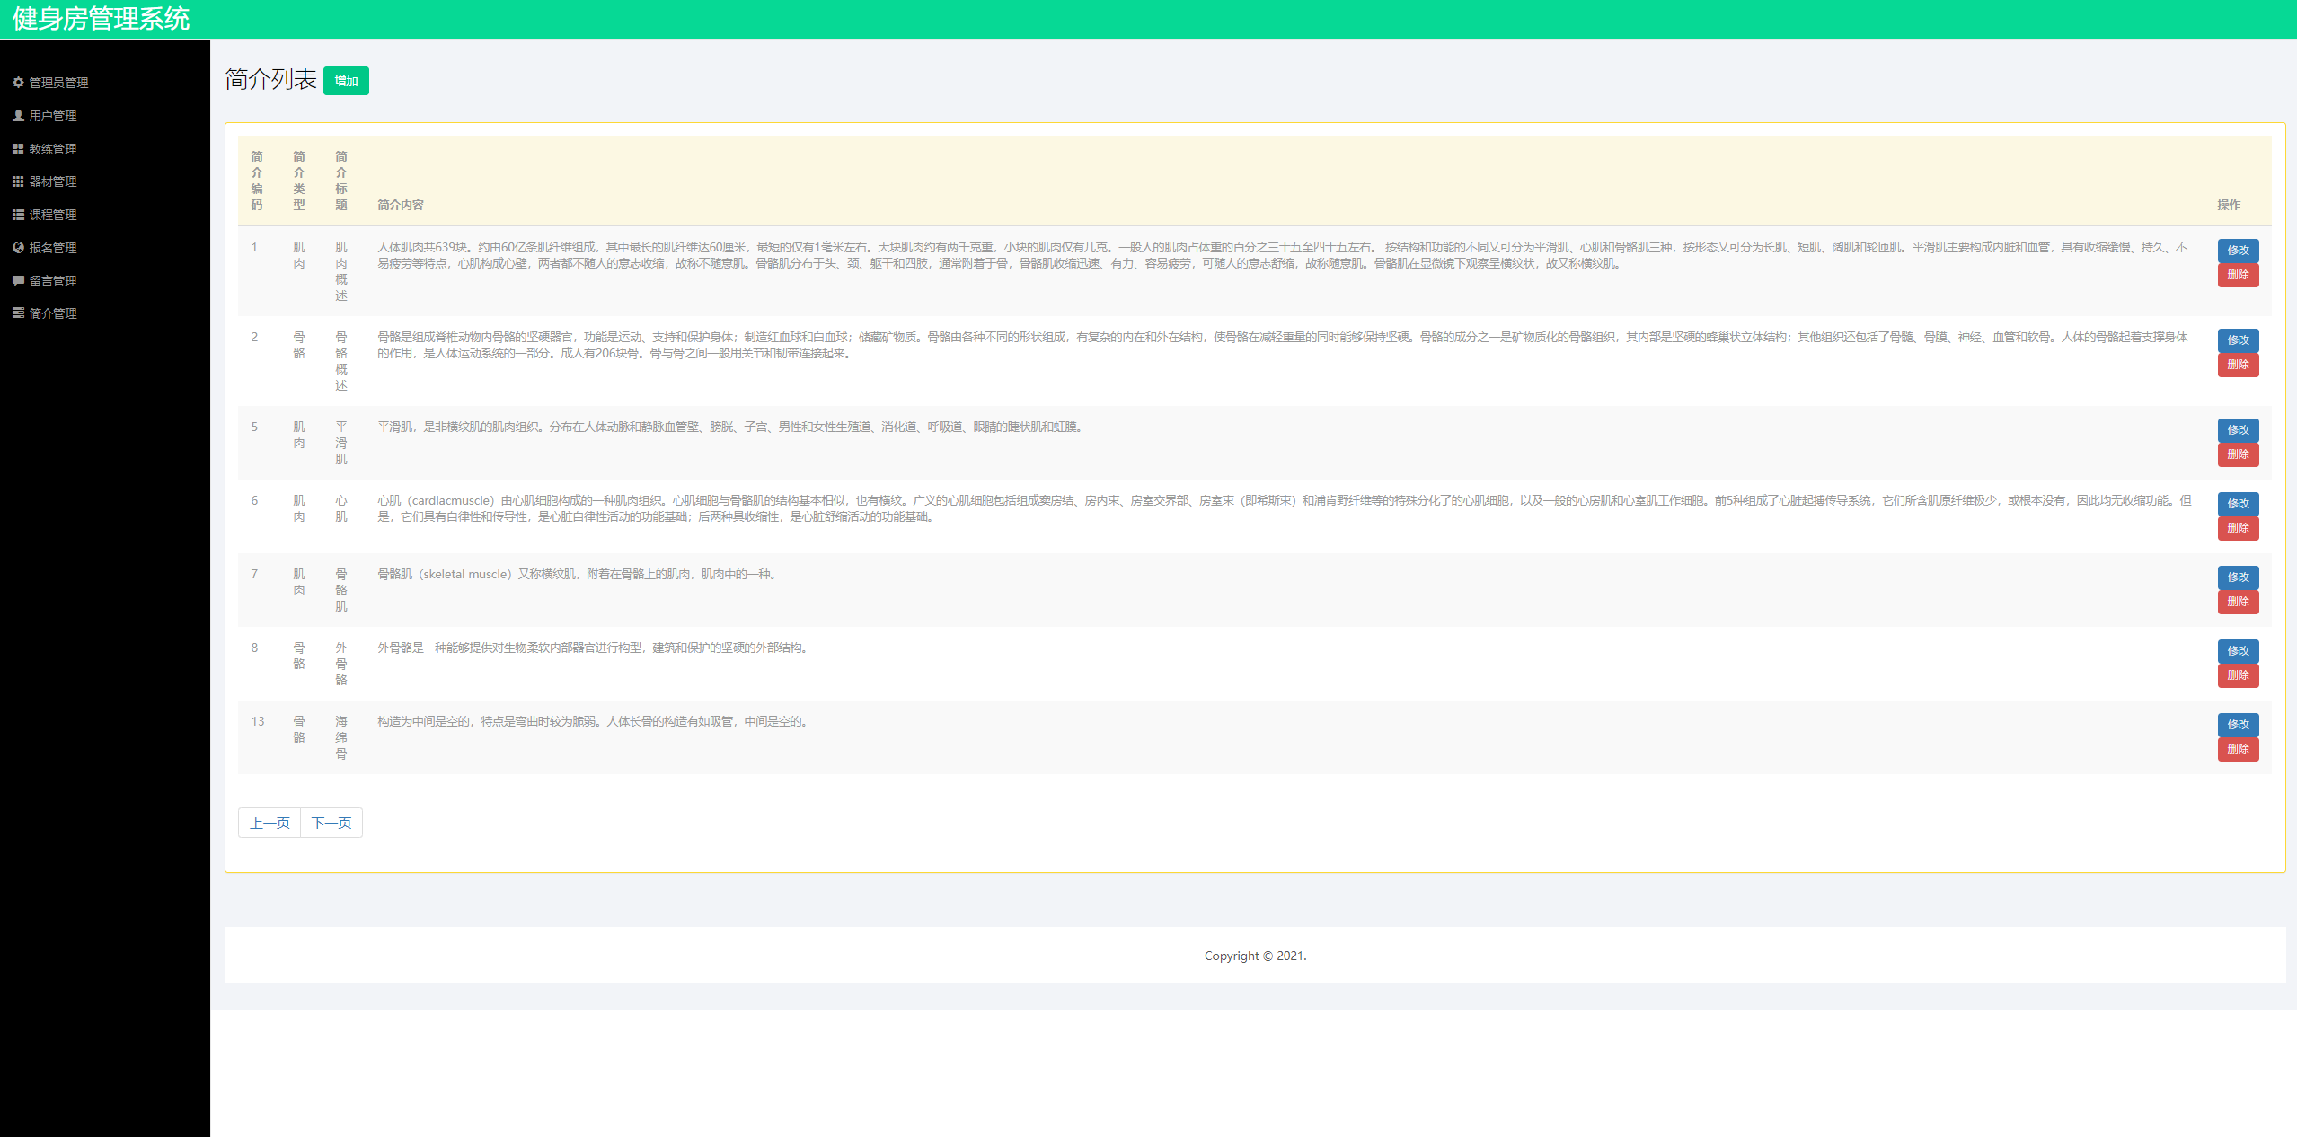Click 删除 for the 海绵骨 row

[2237, 749]
